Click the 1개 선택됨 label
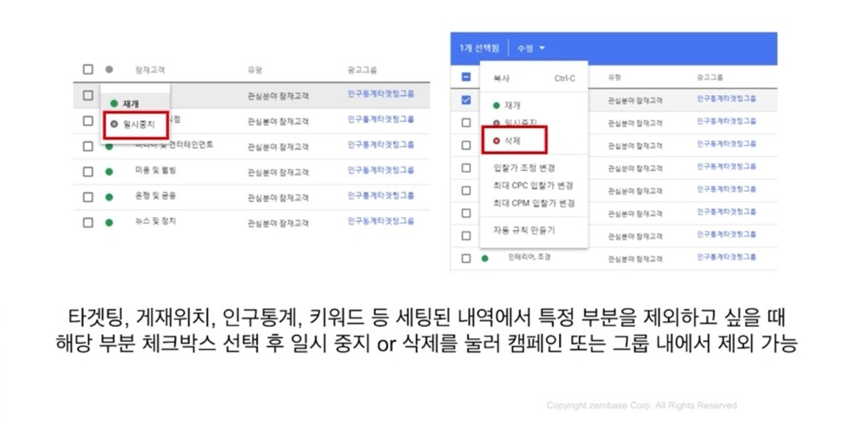 [479, 48]
